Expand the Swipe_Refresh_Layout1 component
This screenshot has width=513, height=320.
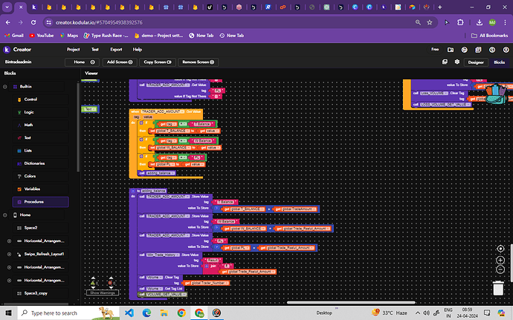pyautogui.click(x=7, y=254)
